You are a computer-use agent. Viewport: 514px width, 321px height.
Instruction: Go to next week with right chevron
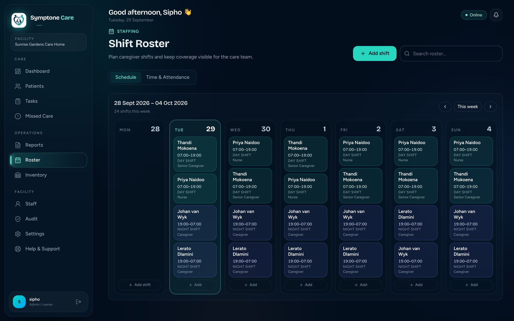(490, 107)
